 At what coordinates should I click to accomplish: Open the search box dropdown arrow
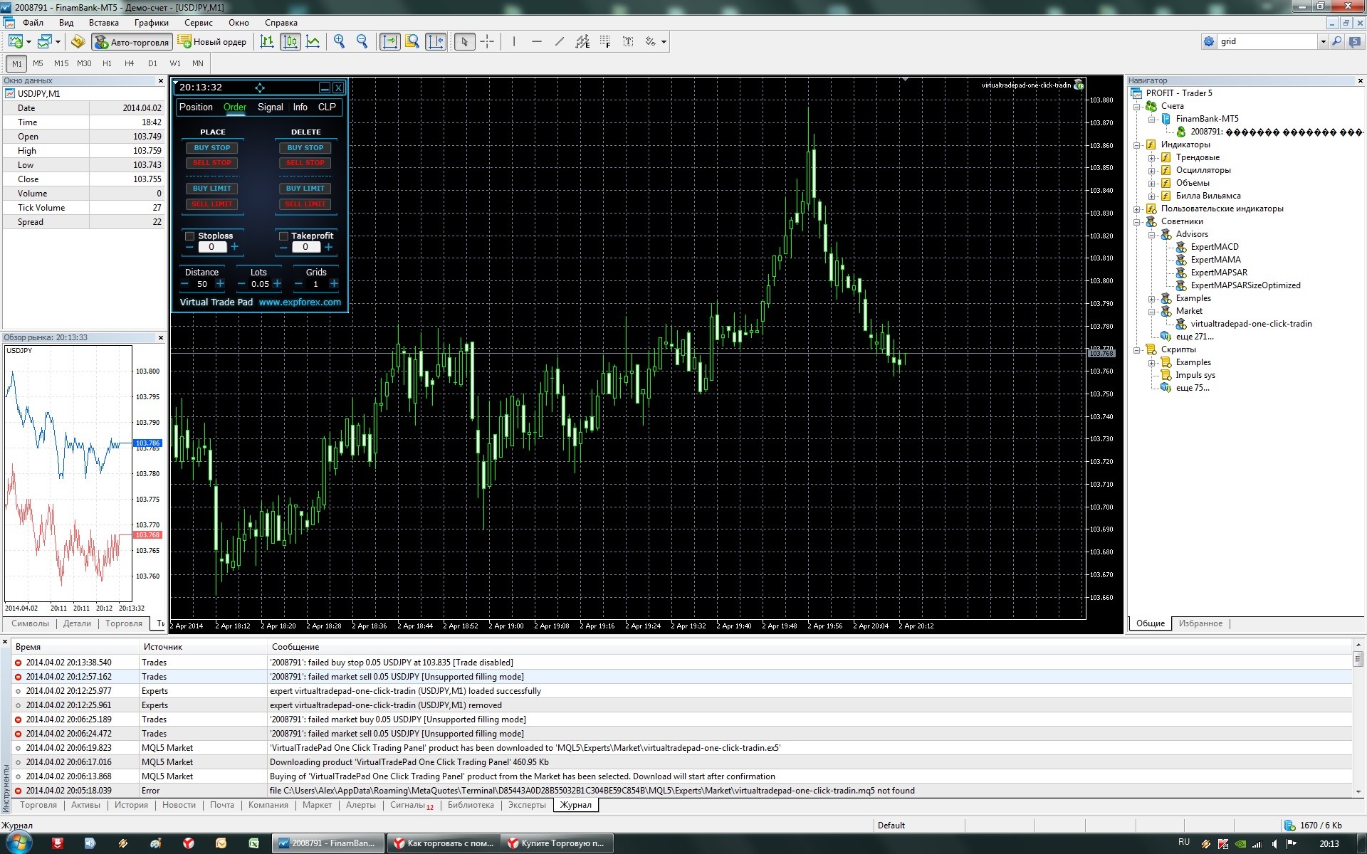[x=1323, y=41]
